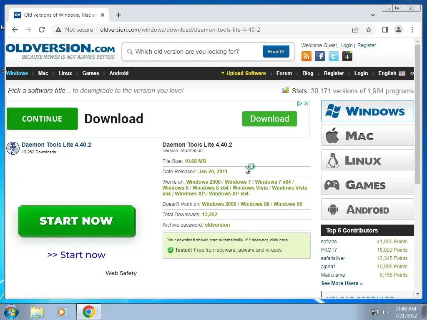
Task: Click the Facebook icon
Action: 320,56
